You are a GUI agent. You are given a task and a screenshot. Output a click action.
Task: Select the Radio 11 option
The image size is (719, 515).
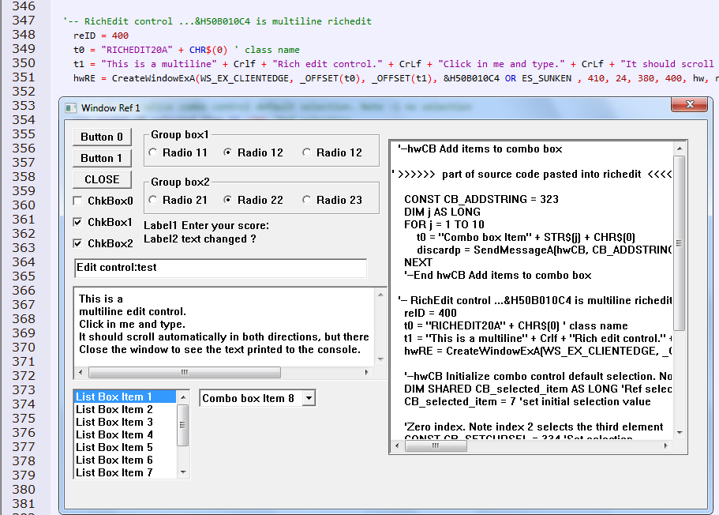click(x=153, y=152)
